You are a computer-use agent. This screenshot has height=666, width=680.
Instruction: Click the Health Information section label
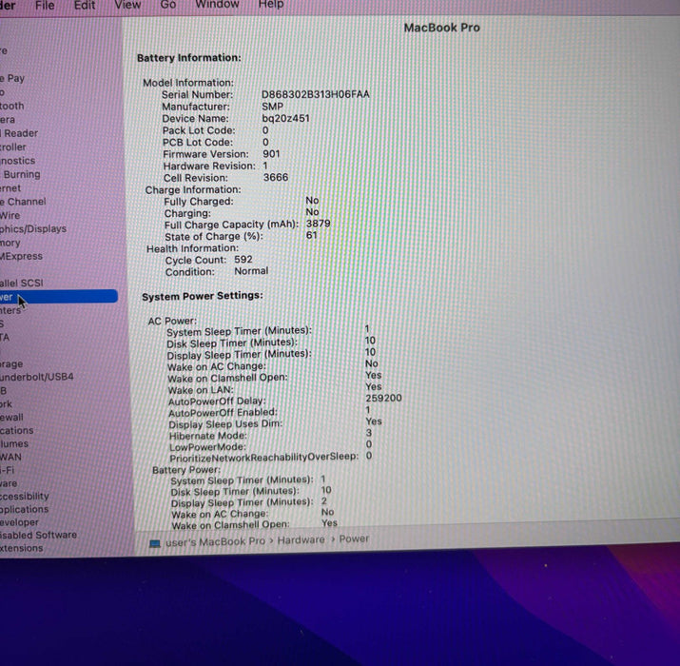192,248
